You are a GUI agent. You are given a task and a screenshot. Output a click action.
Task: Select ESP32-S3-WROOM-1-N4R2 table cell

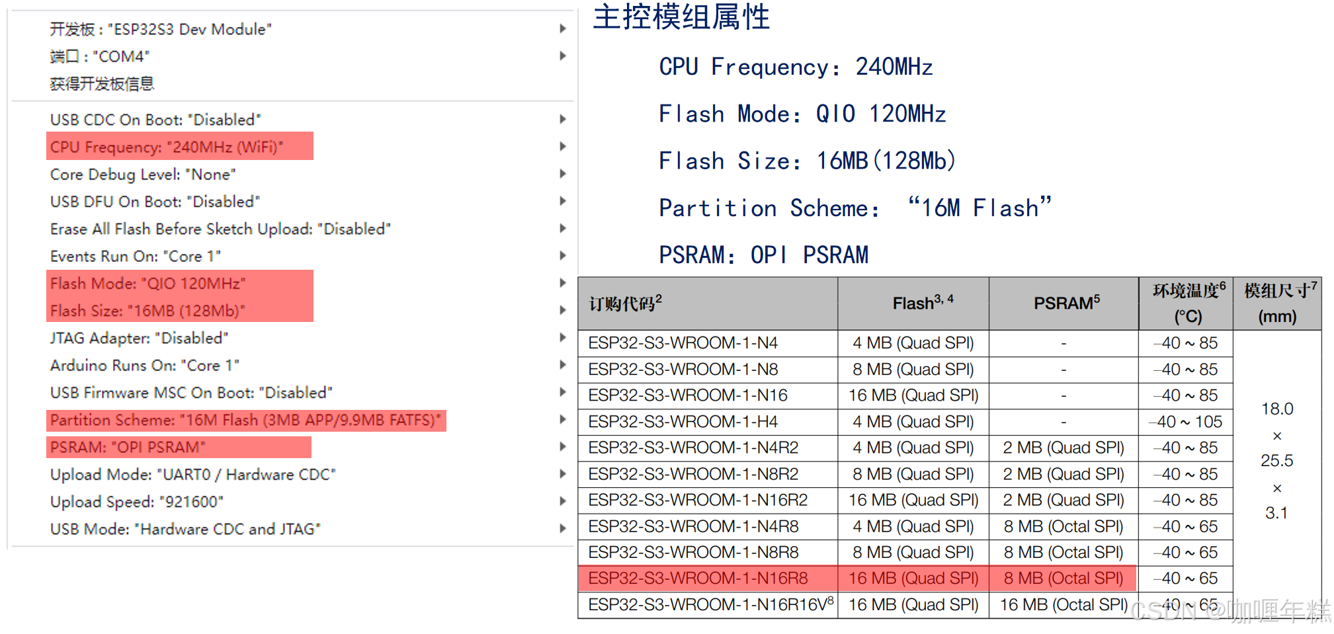[708, 448]
